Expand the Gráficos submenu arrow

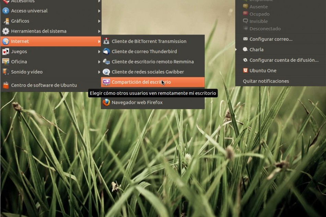(x=99, y=21)
